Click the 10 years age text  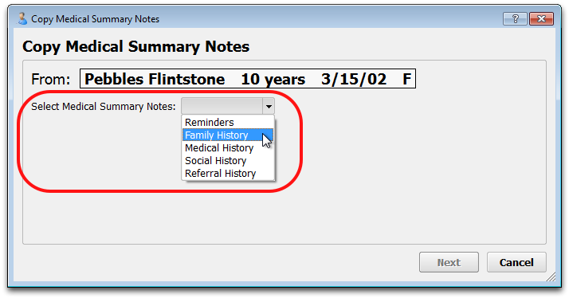tap(273, 79)
